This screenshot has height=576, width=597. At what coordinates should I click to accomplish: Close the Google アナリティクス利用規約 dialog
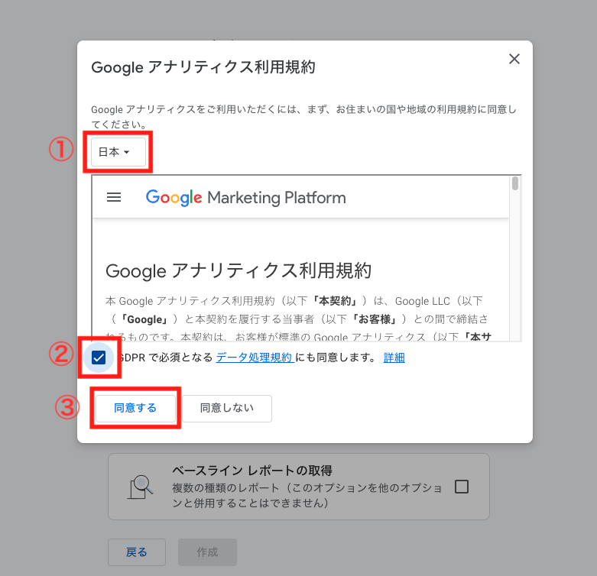coord(514,59)
